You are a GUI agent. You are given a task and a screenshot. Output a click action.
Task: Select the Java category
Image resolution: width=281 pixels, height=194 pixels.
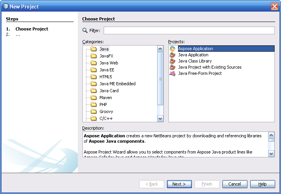click(x=104, y=49)
